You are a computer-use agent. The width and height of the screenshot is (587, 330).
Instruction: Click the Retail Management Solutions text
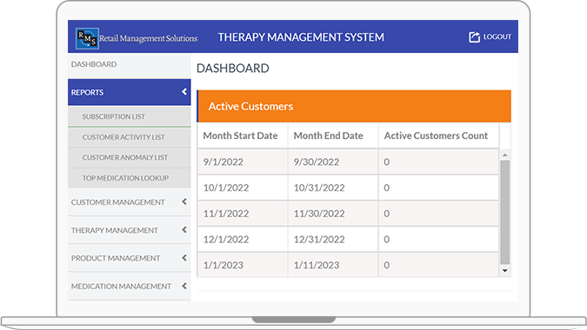tap(148, 38)
